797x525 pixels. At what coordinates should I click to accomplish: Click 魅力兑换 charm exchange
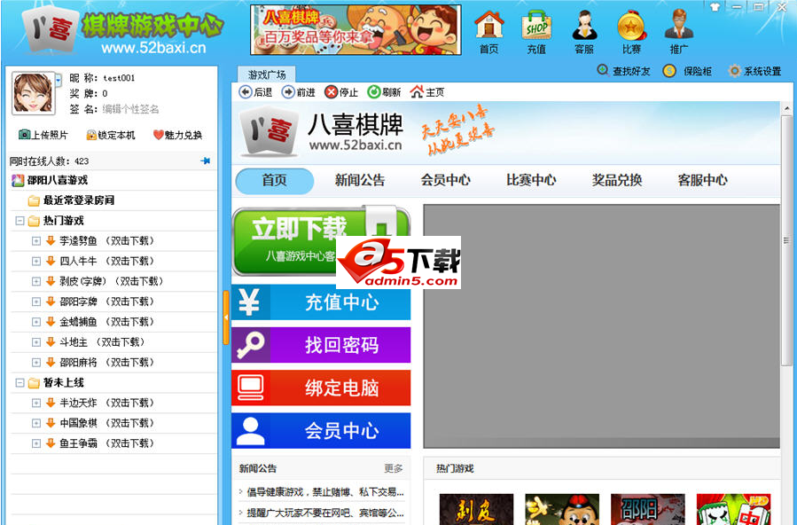(x=178, y=135)
